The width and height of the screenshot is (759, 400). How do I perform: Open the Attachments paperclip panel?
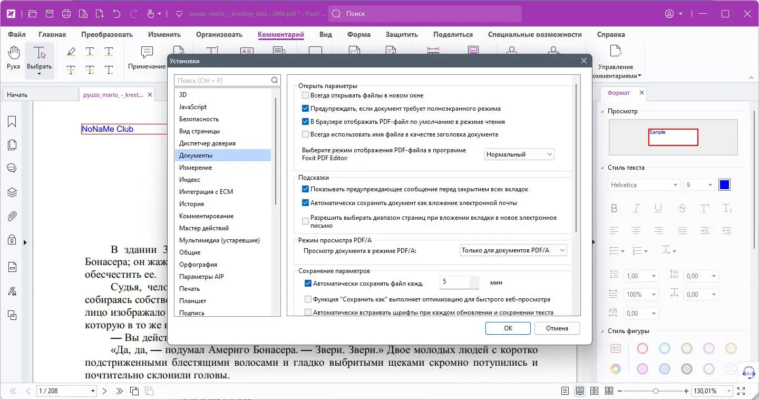(x=12, y=216)
